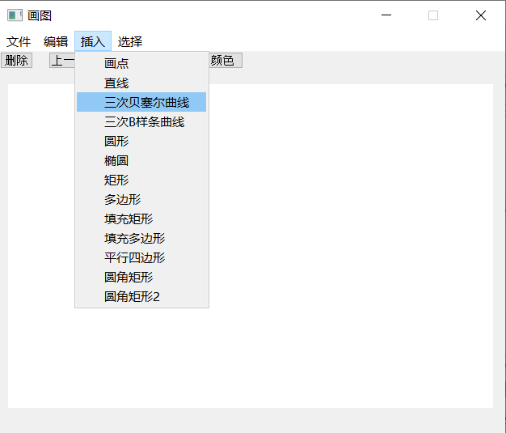Image resolution: width=506 pixels, height=433 pixels.
Task: Click the 删除 button
Action: tap(16, 61)
